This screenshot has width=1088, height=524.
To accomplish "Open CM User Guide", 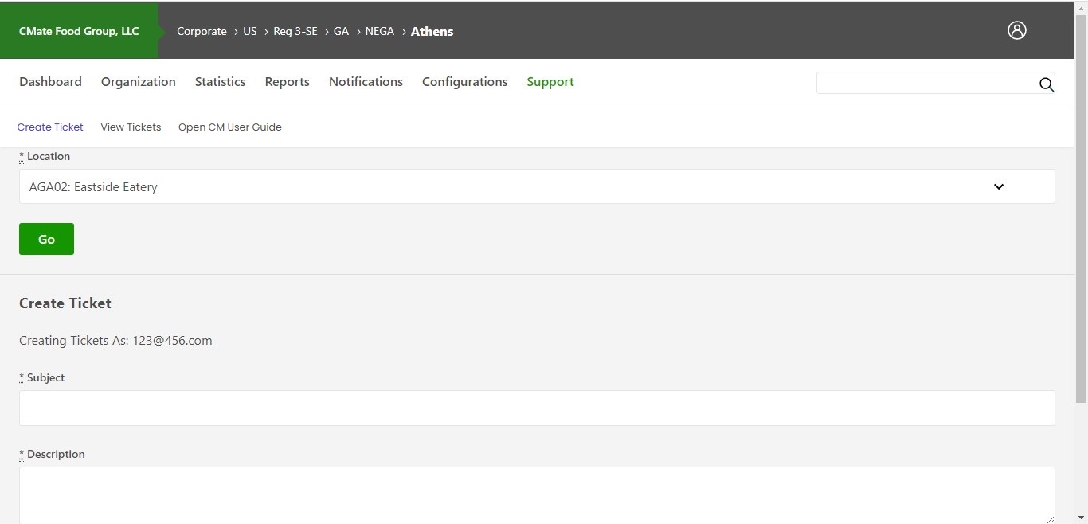I will click(x=230, y=127).
